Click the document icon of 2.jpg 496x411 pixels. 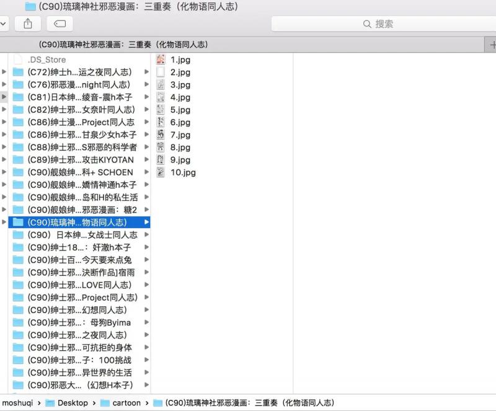[x=162, y=72]
